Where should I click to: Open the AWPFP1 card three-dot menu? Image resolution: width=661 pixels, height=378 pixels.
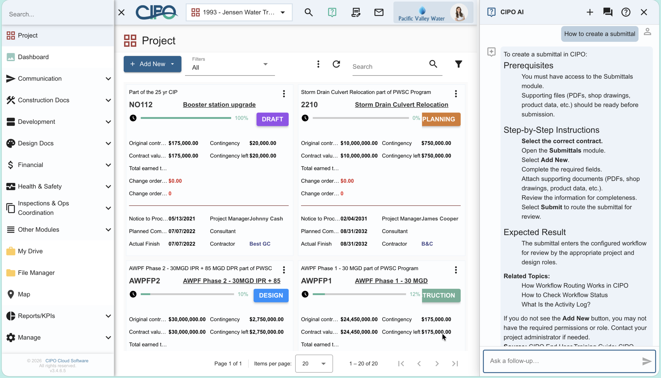click(455, 270)
